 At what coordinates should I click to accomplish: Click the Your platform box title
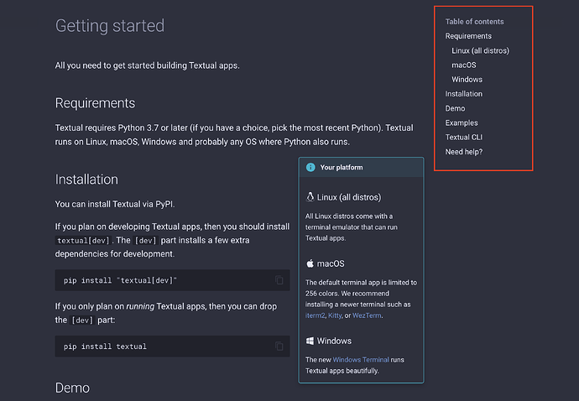[x=342, y=167]
